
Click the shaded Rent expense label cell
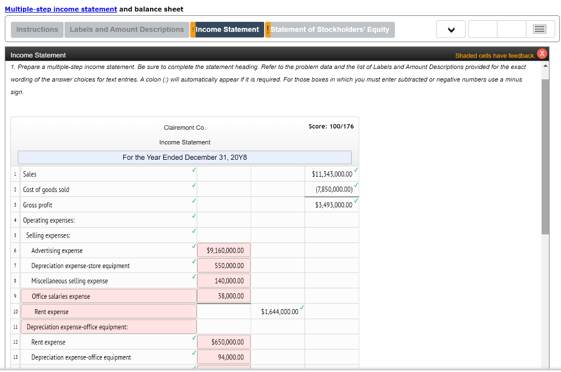(x=107, y=311)
